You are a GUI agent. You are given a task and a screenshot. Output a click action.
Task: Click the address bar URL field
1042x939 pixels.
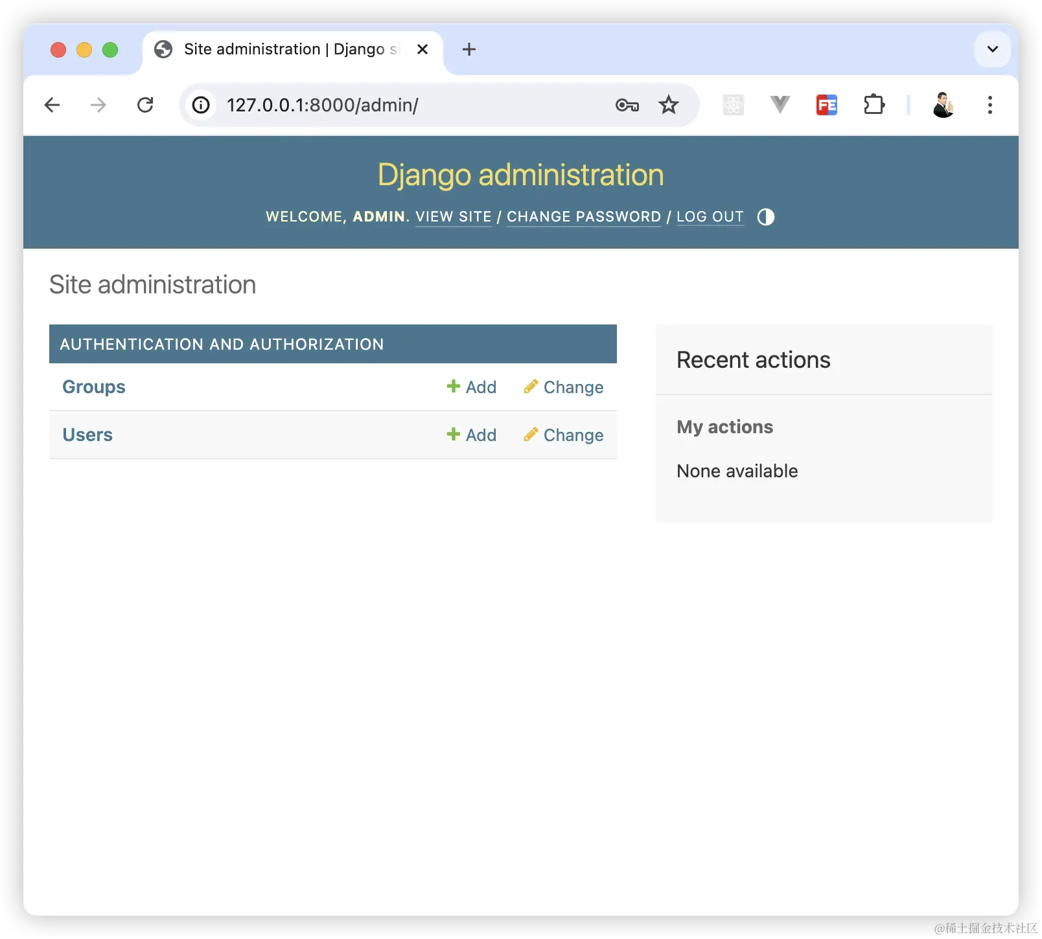click(415, 105)
